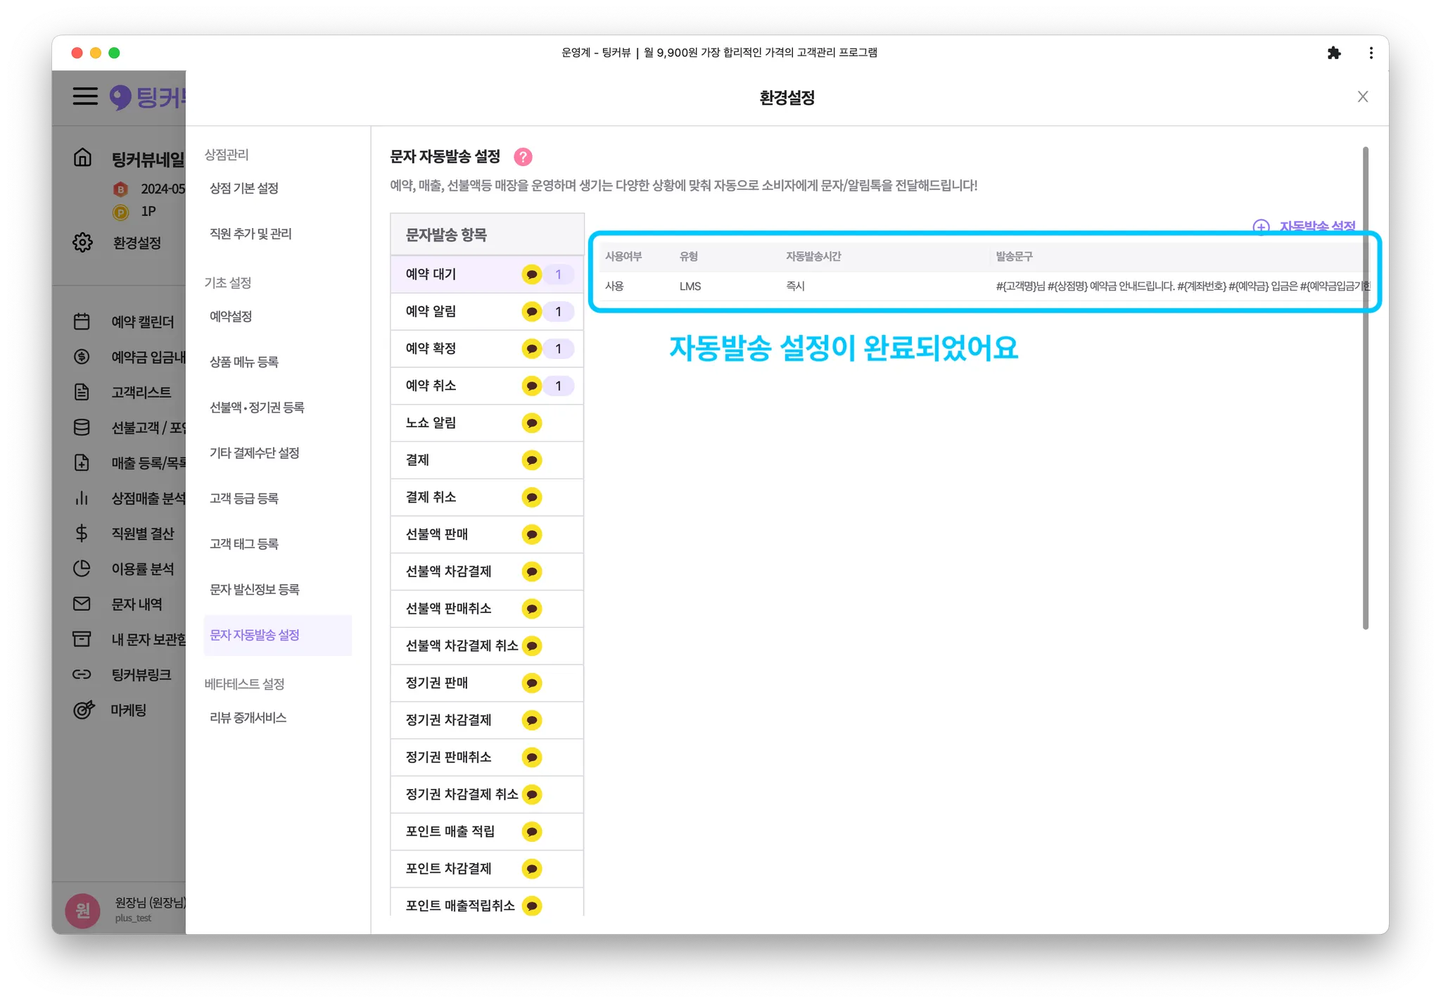Open the three-dot browser menu
This screenshot has width=1441, height=1003.
click(x=1371, y=53)
